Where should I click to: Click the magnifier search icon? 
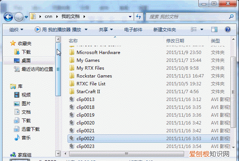(x=232, y=16)
